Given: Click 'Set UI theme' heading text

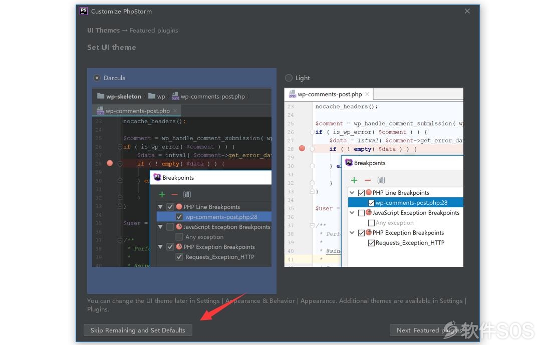Looking at the screenshot, I should click(111, 47).
